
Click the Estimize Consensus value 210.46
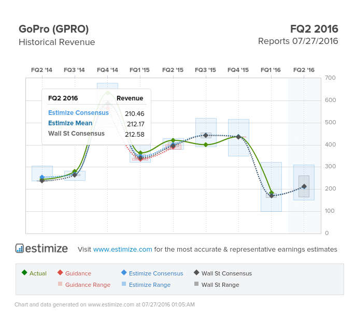134,113
